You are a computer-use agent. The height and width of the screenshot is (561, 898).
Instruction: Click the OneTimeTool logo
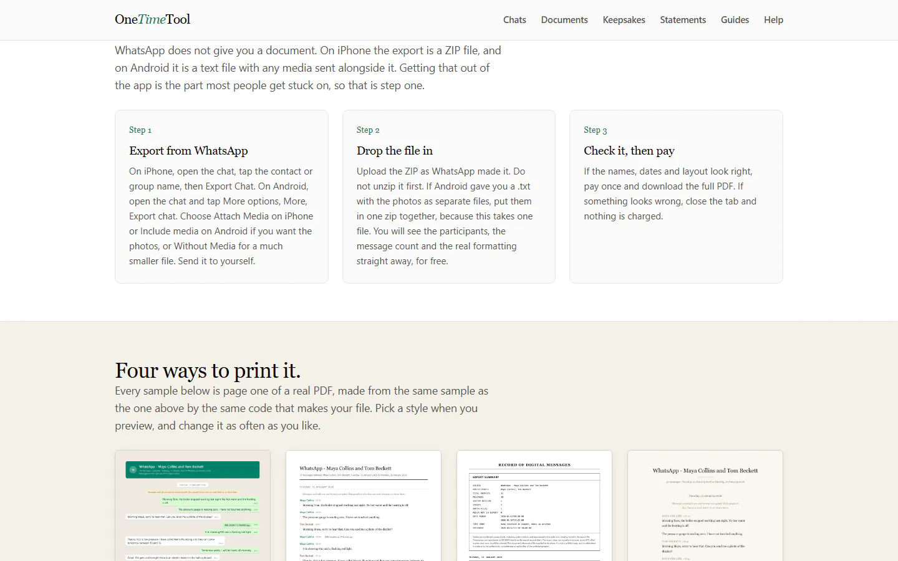[152, 19]
